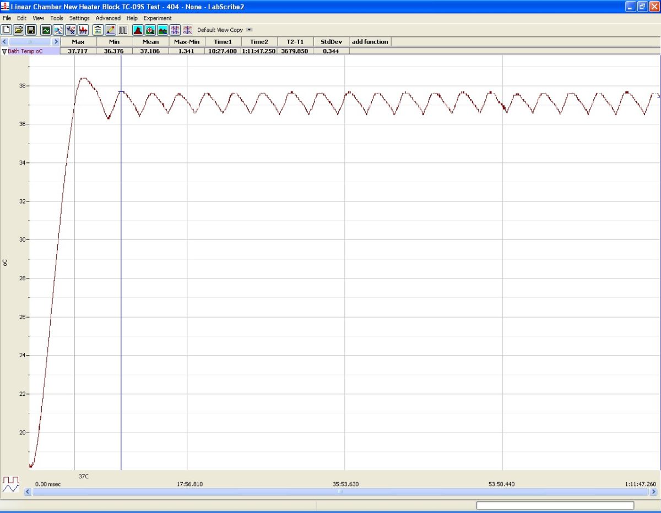Viewport: 661px width, 513px height.
Task: Toggle stimulator waveform panel icon at bottom-left
Action: tap(10, 484)
